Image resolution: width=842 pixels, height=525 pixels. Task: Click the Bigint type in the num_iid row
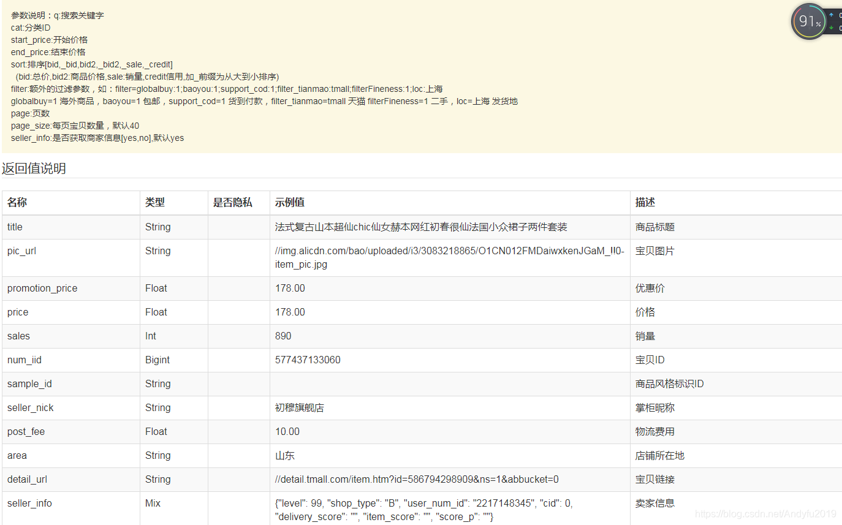coord(157,360)
